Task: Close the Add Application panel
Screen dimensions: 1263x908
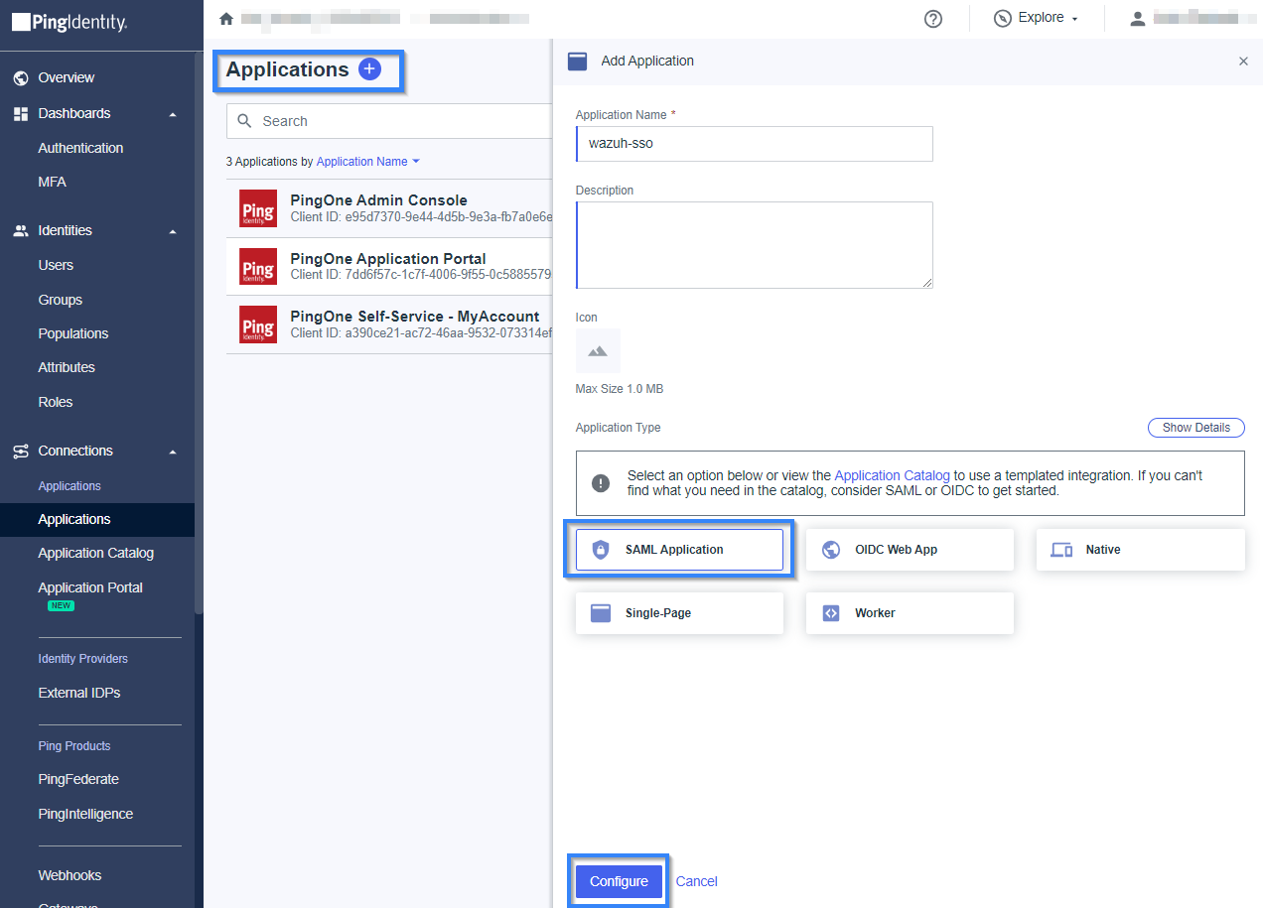Action: (x=1243, y=62)
